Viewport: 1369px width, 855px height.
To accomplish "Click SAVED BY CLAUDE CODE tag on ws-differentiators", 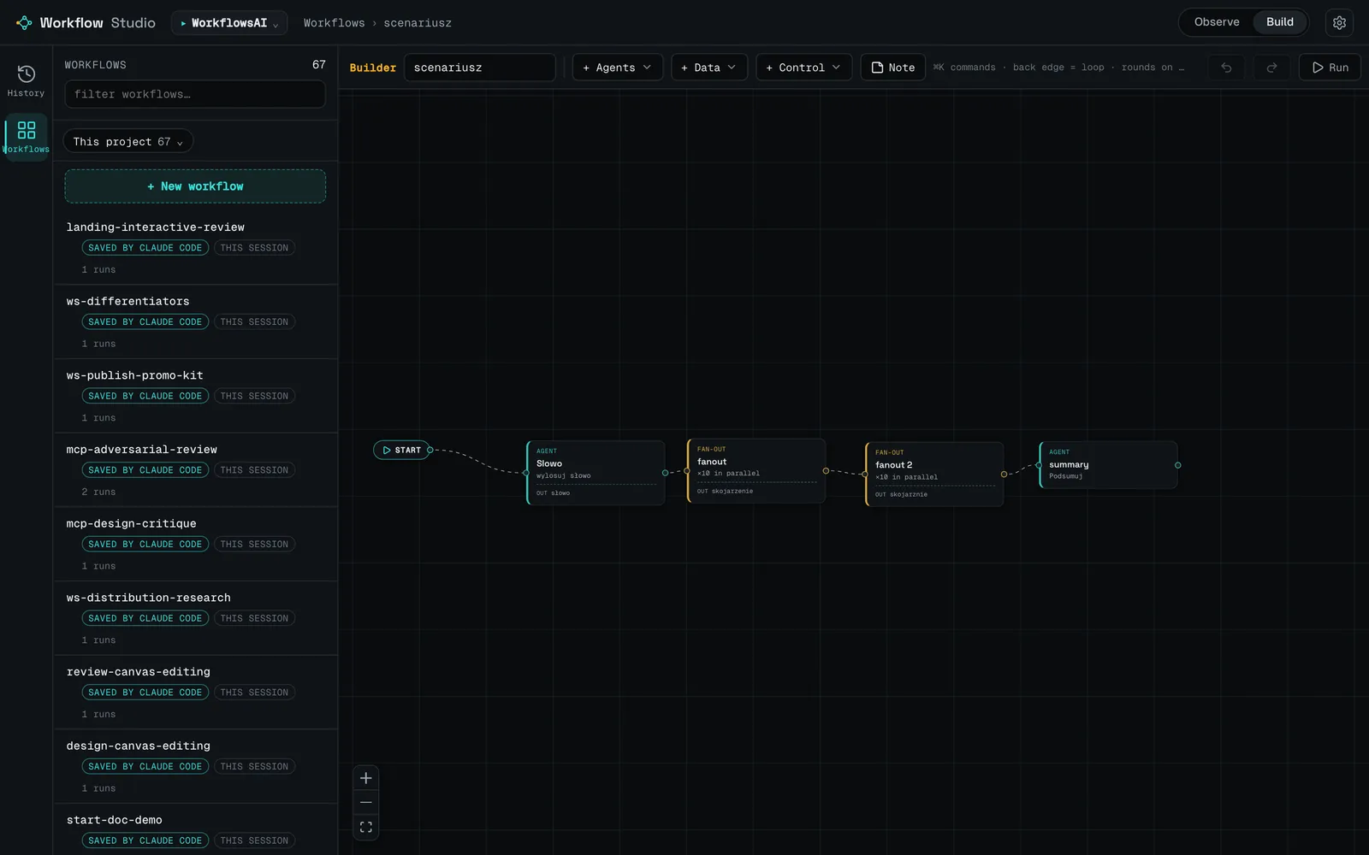I will pyautogui.click(x=145, y=322).
